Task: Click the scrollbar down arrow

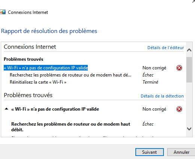Action: coord(189,129)
